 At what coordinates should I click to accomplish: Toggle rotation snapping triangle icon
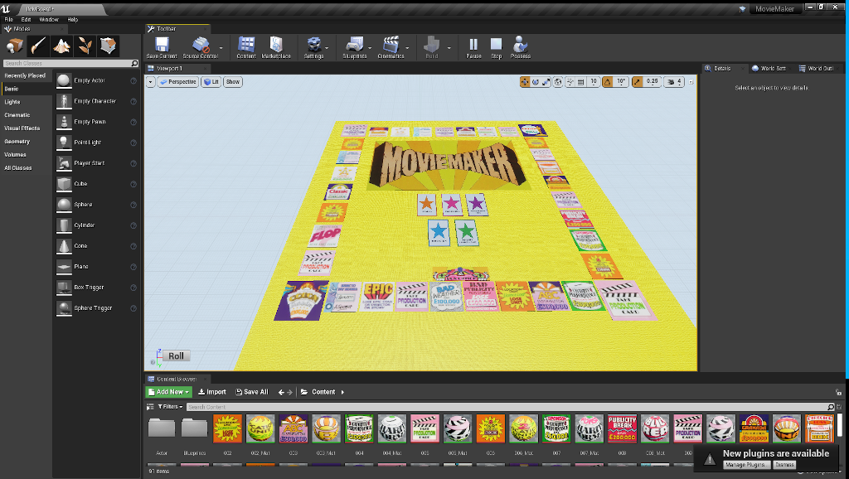click(608, 82)
